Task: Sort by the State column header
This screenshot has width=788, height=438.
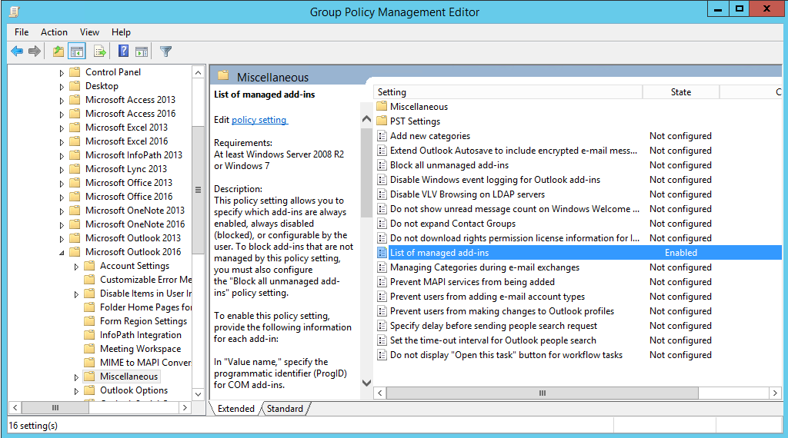Action: tap(681, 92)
